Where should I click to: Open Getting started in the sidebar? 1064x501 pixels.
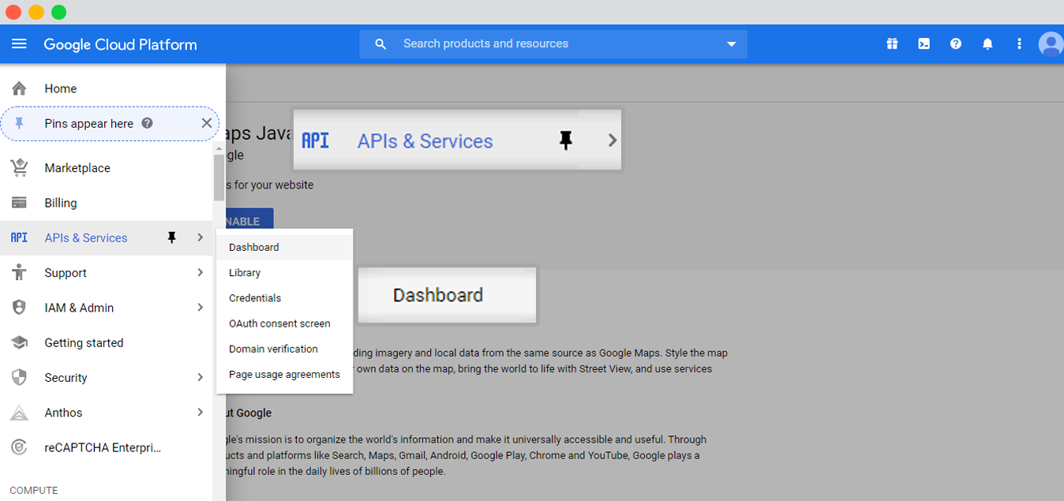[84, 342]
